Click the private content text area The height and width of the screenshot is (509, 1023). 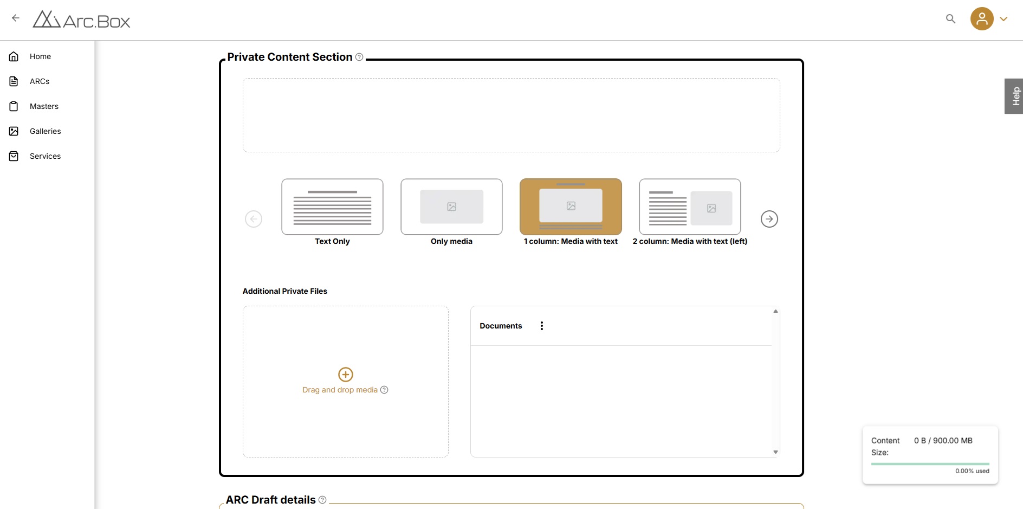(x=511, y=115)
